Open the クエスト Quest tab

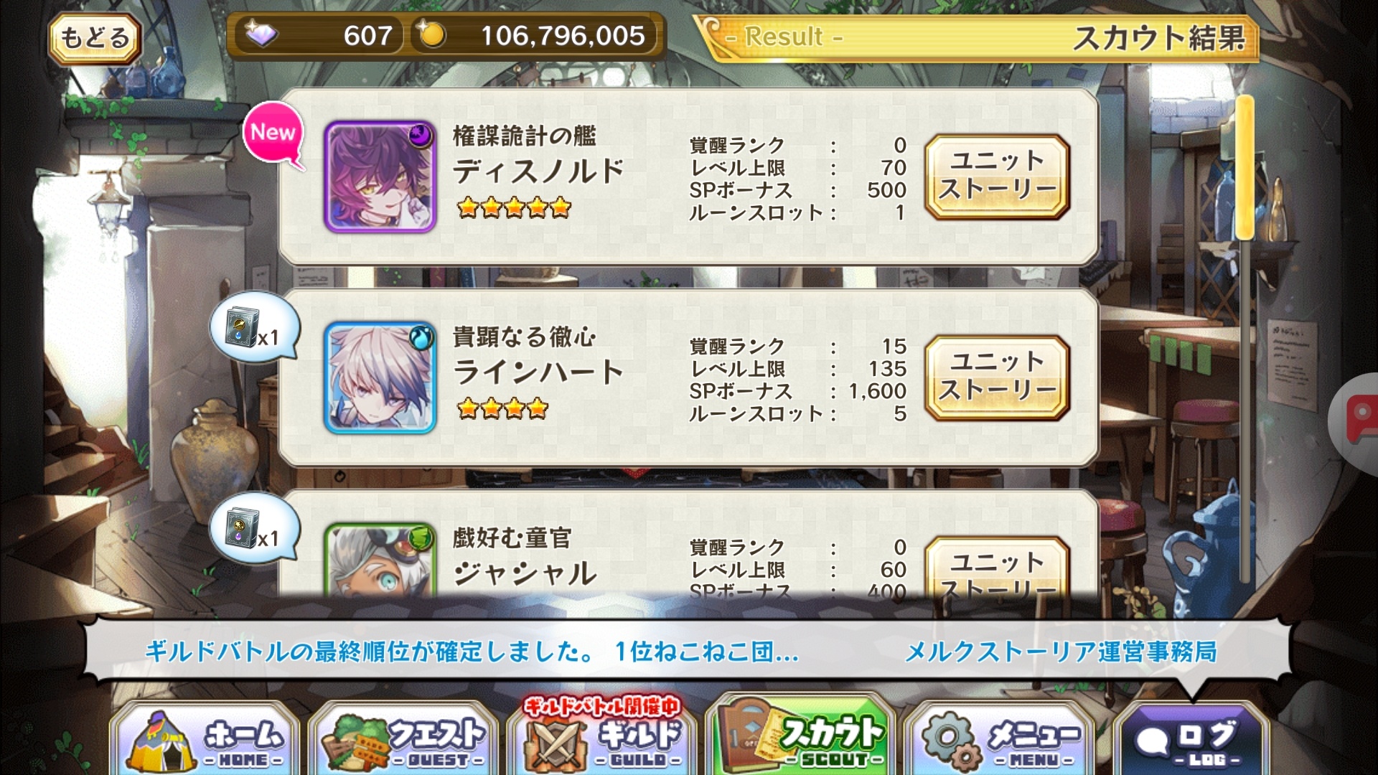(404, 739)
